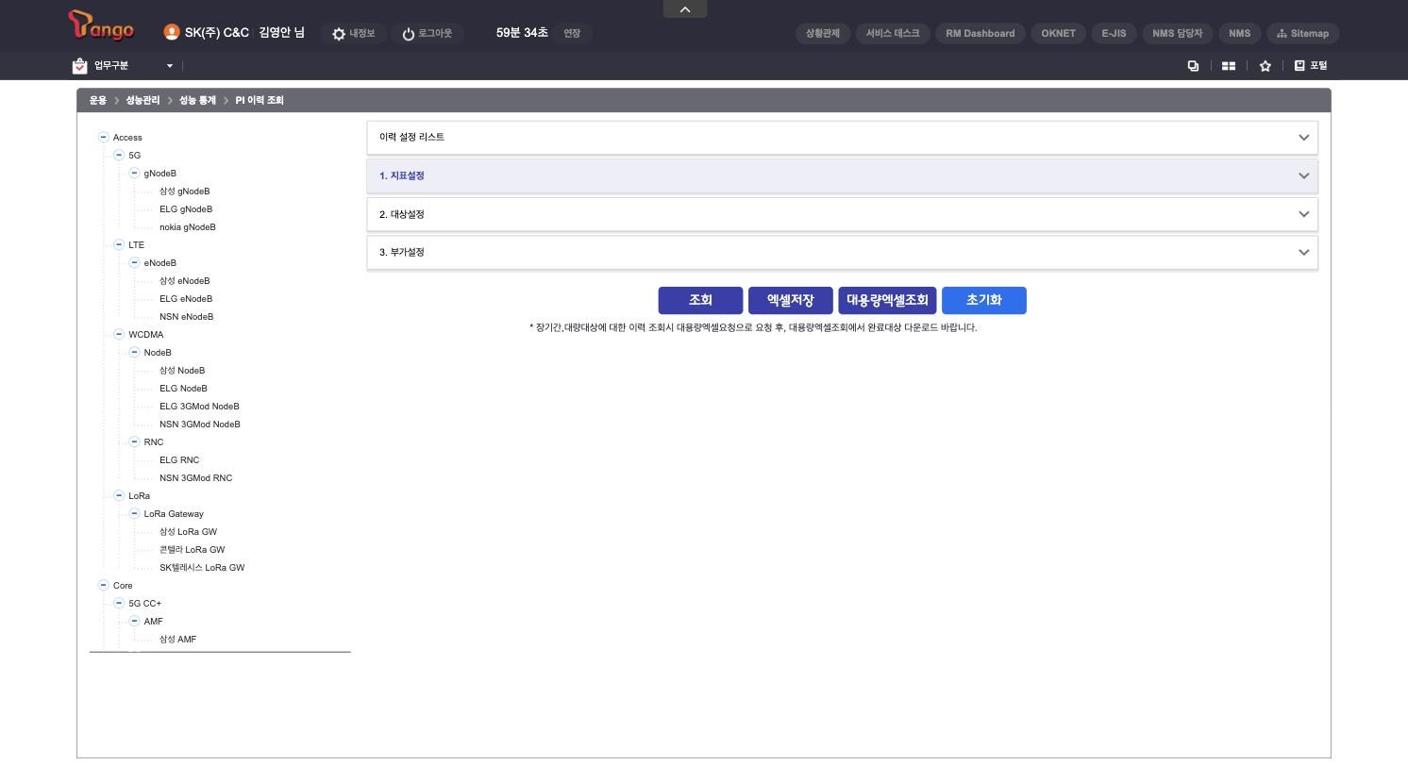This screenshot has height=766, width=1408.
Task: Click the 대용량엑셀조회 button
Action: tap(887, 300)
